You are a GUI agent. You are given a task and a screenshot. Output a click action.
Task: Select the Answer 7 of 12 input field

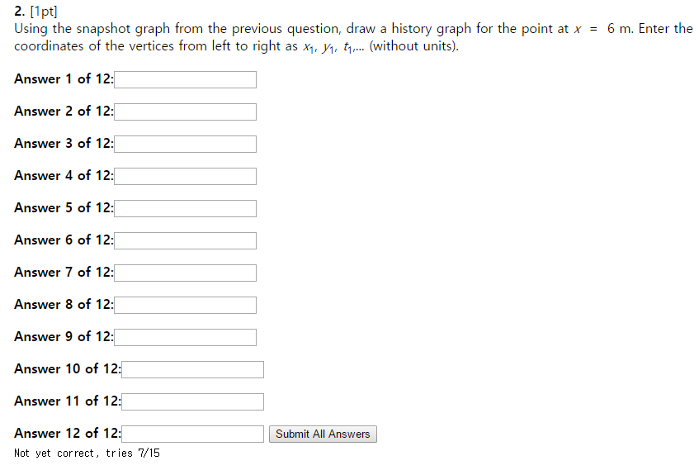coord(186,273)
